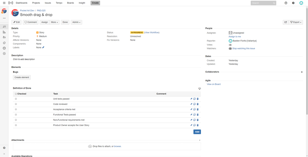Viewport: 308px width, 157px height.
Task: Add a collaborator with the plus icon
Action: (301, 72)
